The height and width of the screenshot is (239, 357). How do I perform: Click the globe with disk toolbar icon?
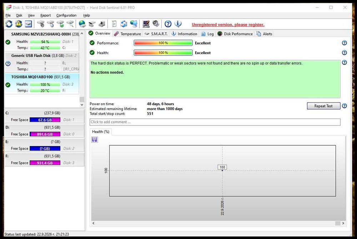[82, 24]
